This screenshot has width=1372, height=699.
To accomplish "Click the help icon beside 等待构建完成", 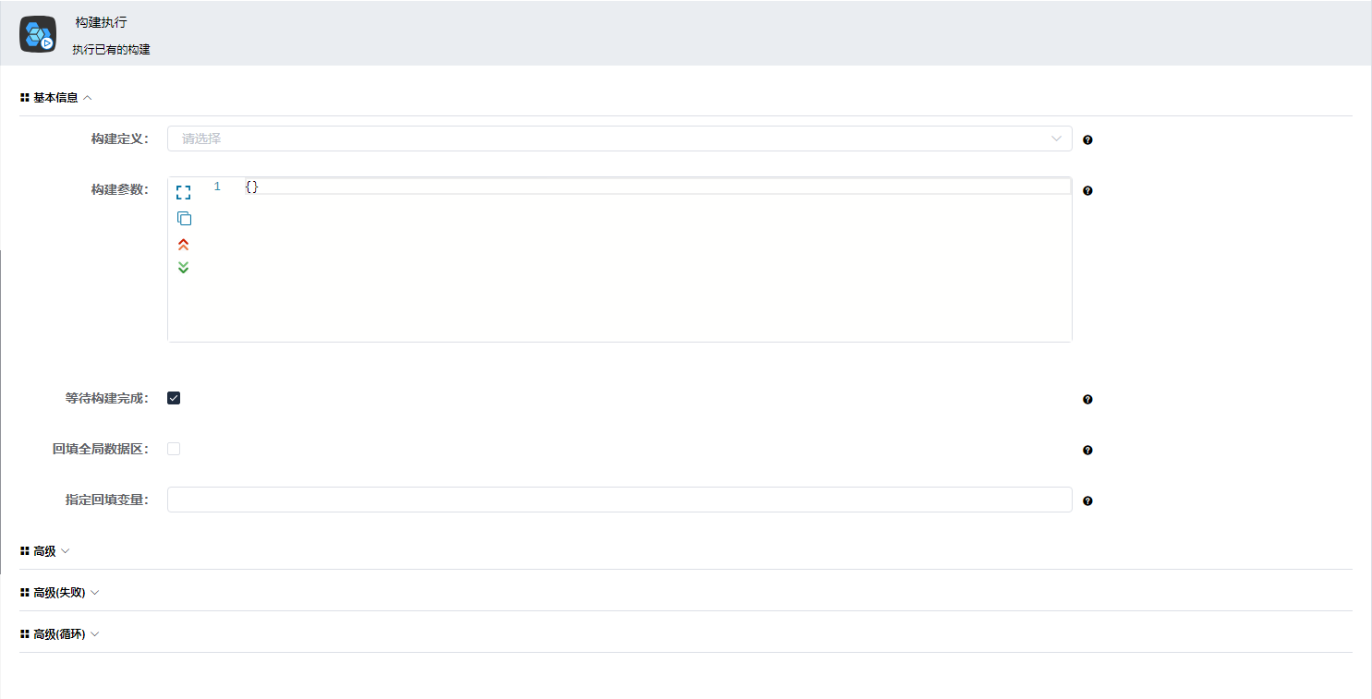I will pos(1087,400).
